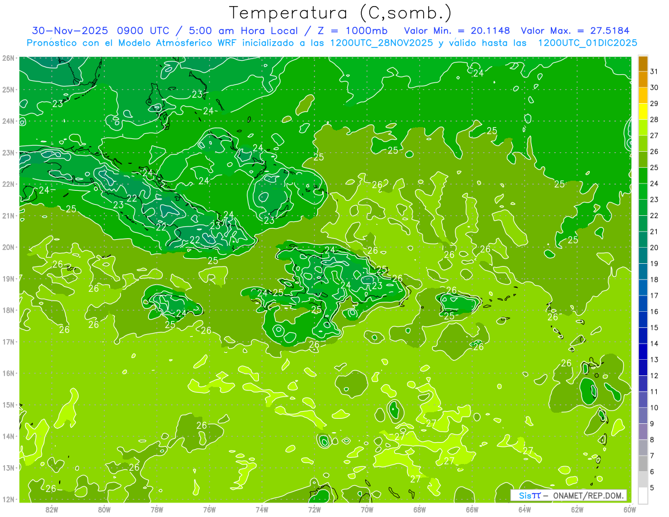Click the 66W longitude axis label

click(x=472, y=509)
